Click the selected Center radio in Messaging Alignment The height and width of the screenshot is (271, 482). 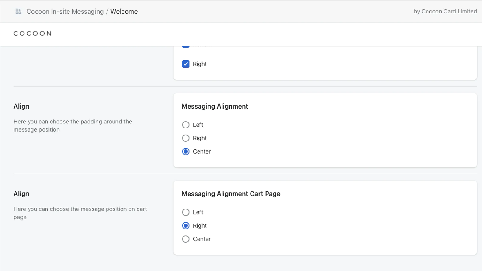186,151
